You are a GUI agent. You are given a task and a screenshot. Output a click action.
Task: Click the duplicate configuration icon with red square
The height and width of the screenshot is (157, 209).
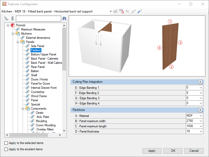122,11
